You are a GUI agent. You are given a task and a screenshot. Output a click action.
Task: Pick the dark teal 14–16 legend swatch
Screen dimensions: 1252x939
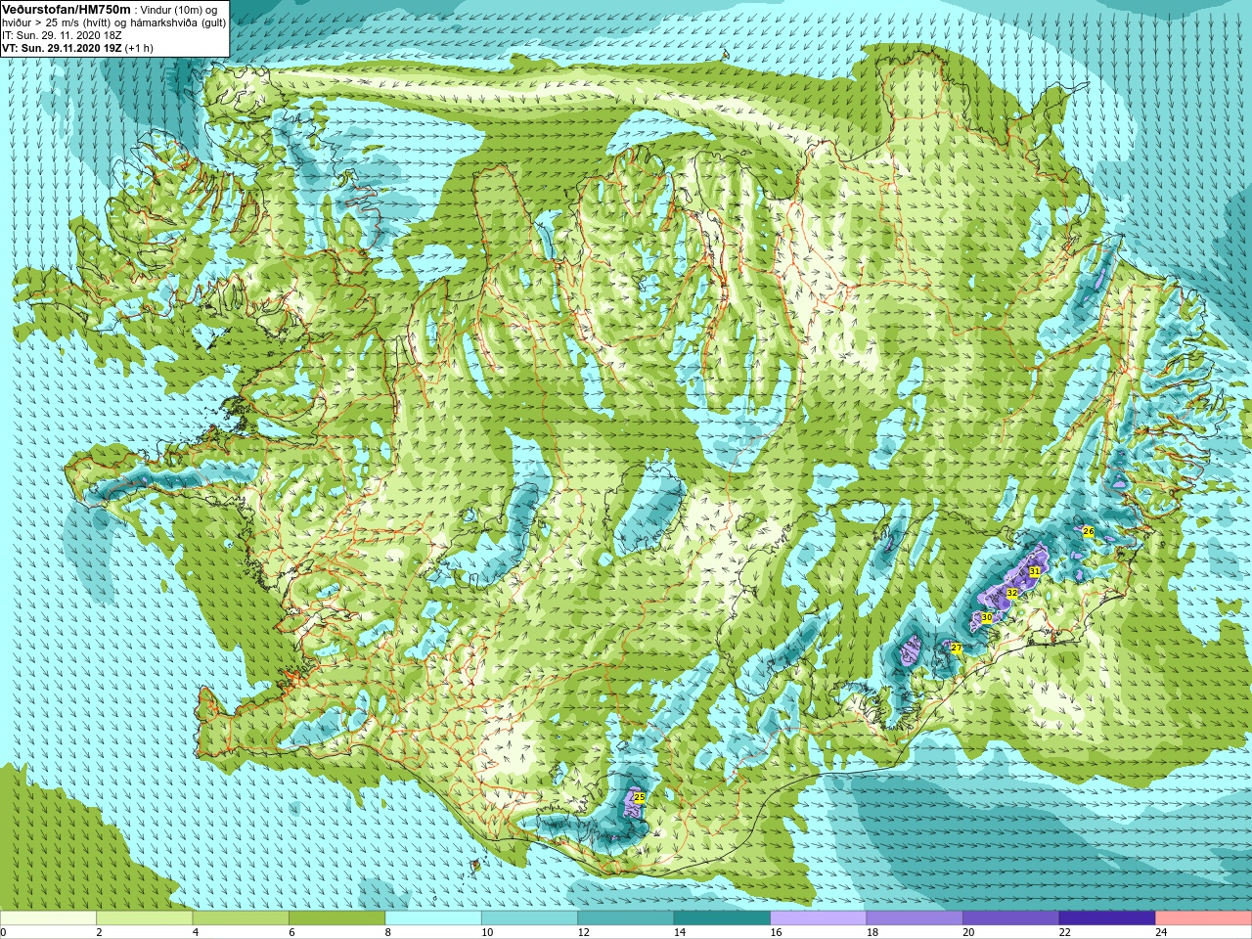pos(723,918)
